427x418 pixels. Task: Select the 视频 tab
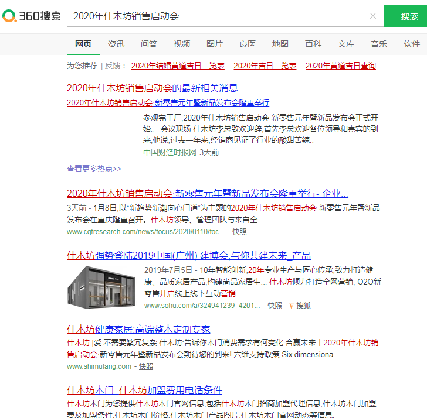[182, 44]
